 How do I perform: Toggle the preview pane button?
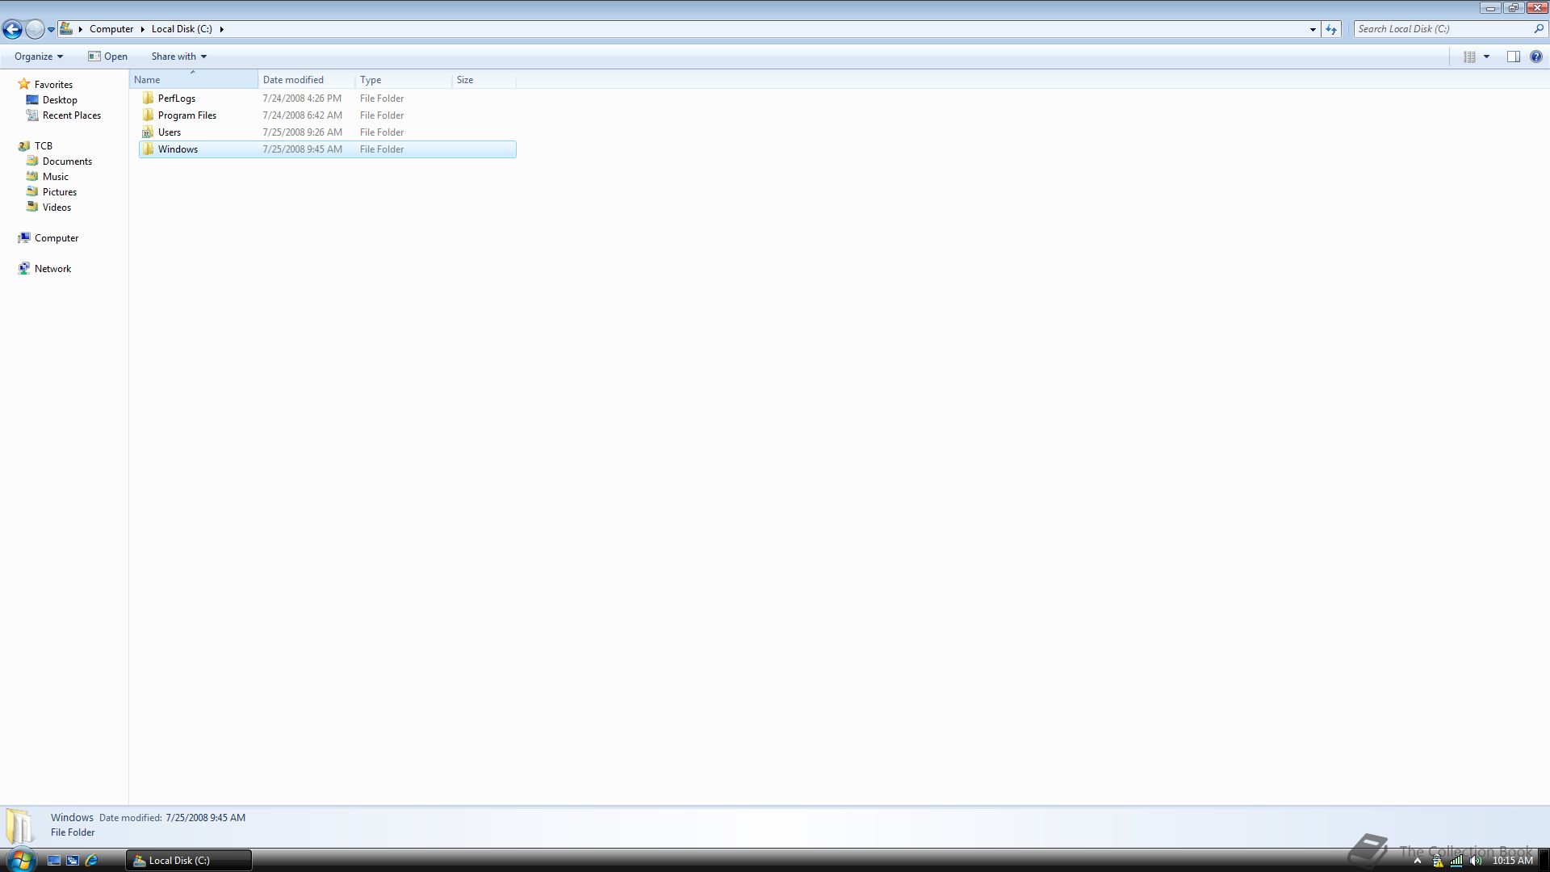(x=1514, y=57)
